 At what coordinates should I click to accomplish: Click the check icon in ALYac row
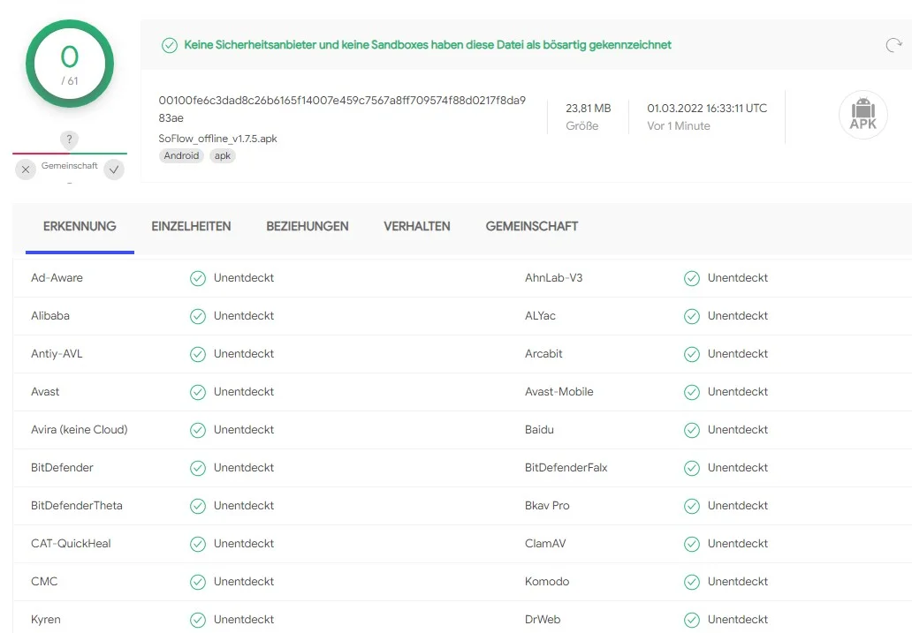coord(692,316)
